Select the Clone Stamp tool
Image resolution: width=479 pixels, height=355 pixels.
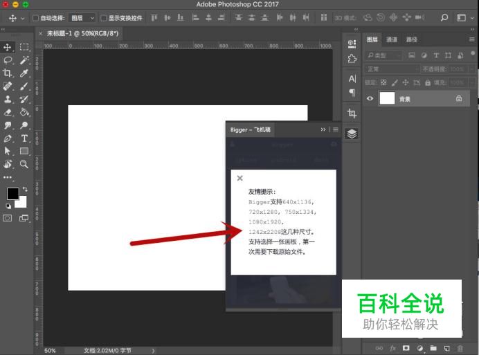[x=8, y=99]
